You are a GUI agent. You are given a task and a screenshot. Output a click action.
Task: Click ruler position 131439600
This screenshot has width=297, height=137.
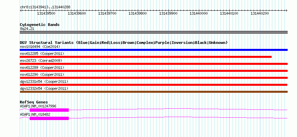point(77,13)
